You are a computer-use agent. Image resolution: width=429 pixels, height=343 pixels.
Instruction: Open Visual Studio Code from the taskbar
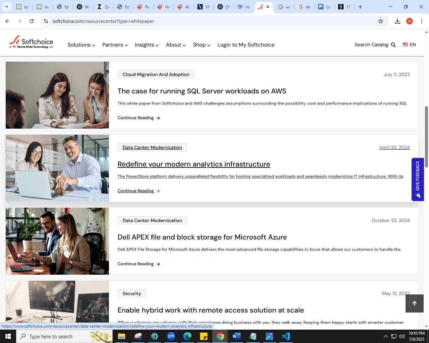pyautogui.click(x=286, y=336)
